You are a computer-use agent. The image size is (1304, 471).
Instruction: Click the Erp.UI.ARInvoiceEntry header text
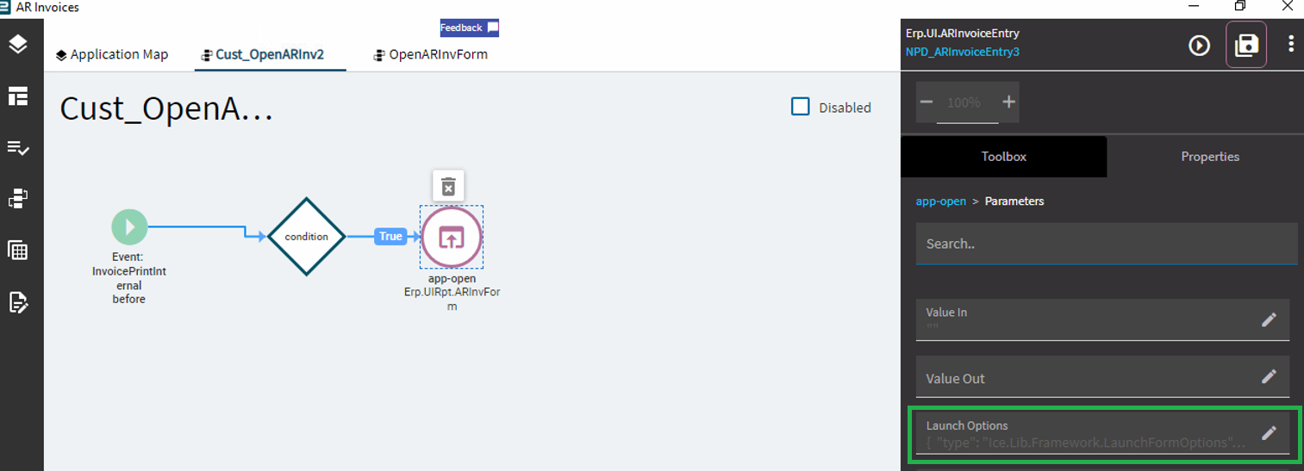click(x=962, y=34)
